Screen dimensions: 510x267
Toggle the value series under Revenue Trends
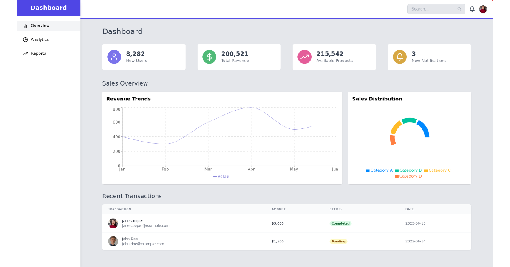tap(221, 176)
